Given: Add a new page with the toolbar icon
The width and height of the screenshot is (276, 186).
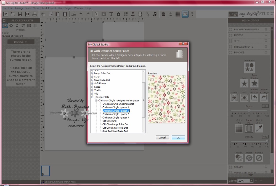Looking at the screenshot, I should point(96,14).
